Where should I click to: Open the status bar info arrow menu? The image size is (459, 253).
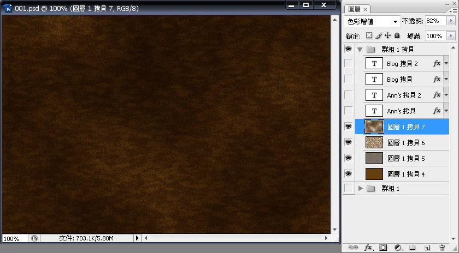(x=137, y=238)
